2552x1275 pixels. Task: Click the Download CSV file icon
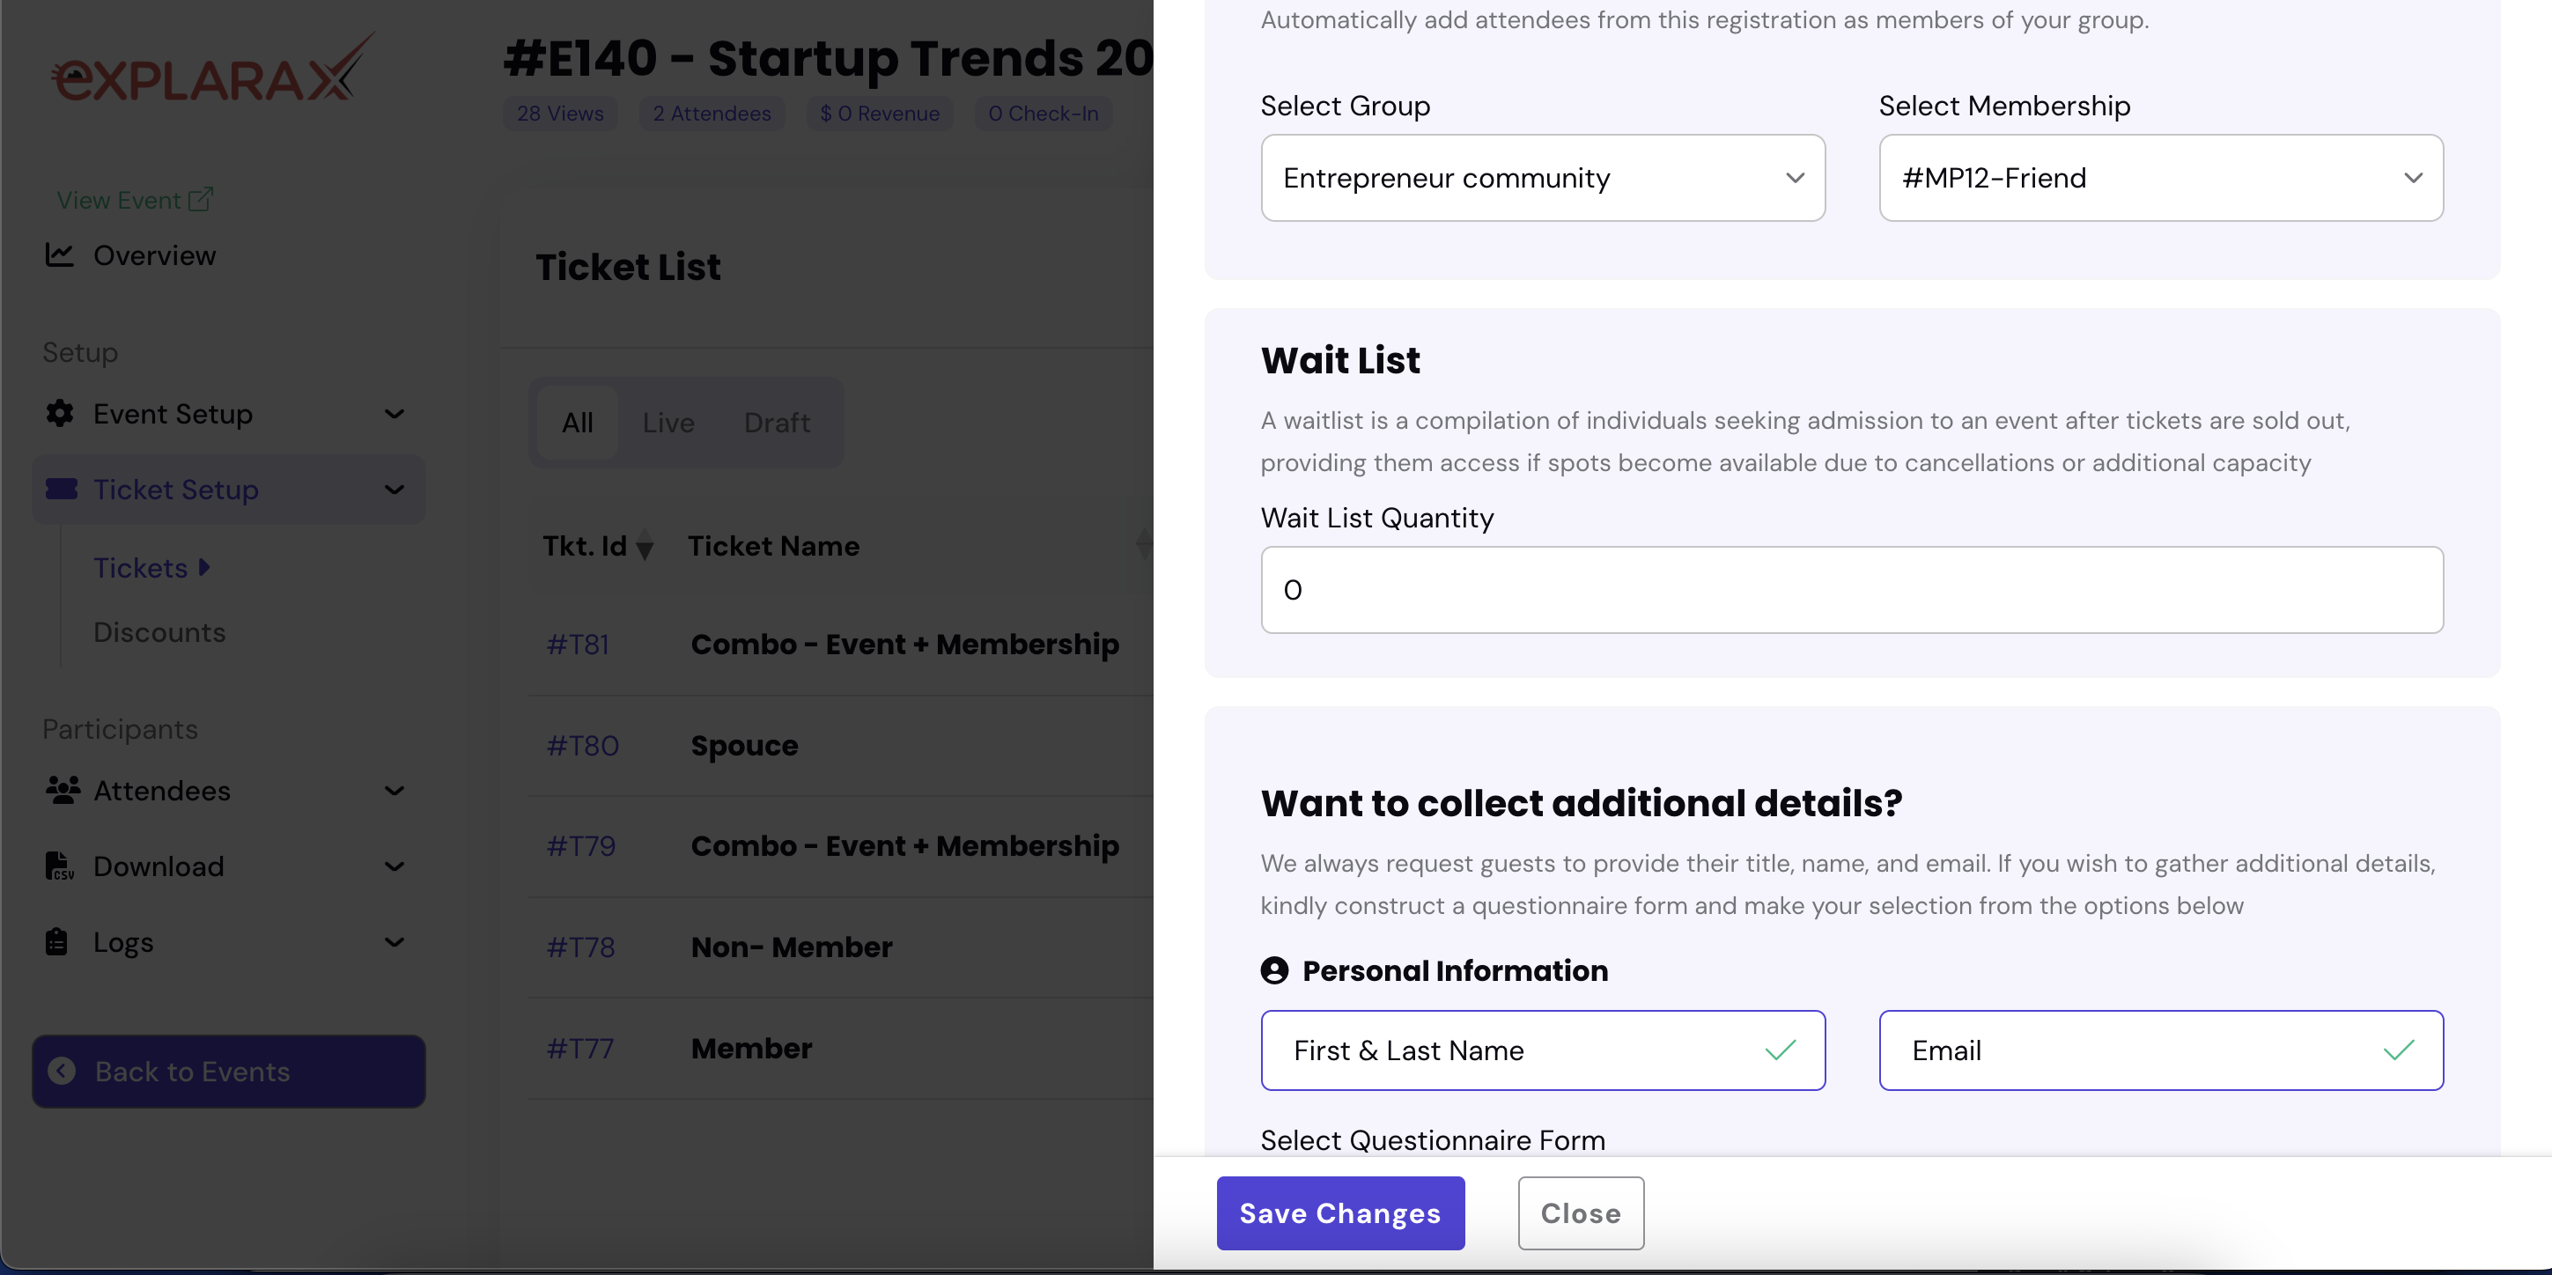click(58, 866)
